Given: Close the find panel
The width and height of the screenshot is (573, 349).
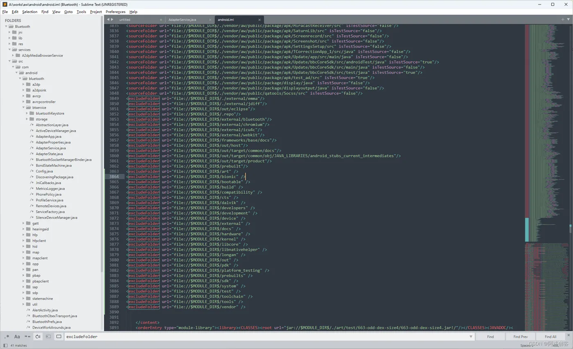Looking at the screenshot, I should [x=568, y=335].
